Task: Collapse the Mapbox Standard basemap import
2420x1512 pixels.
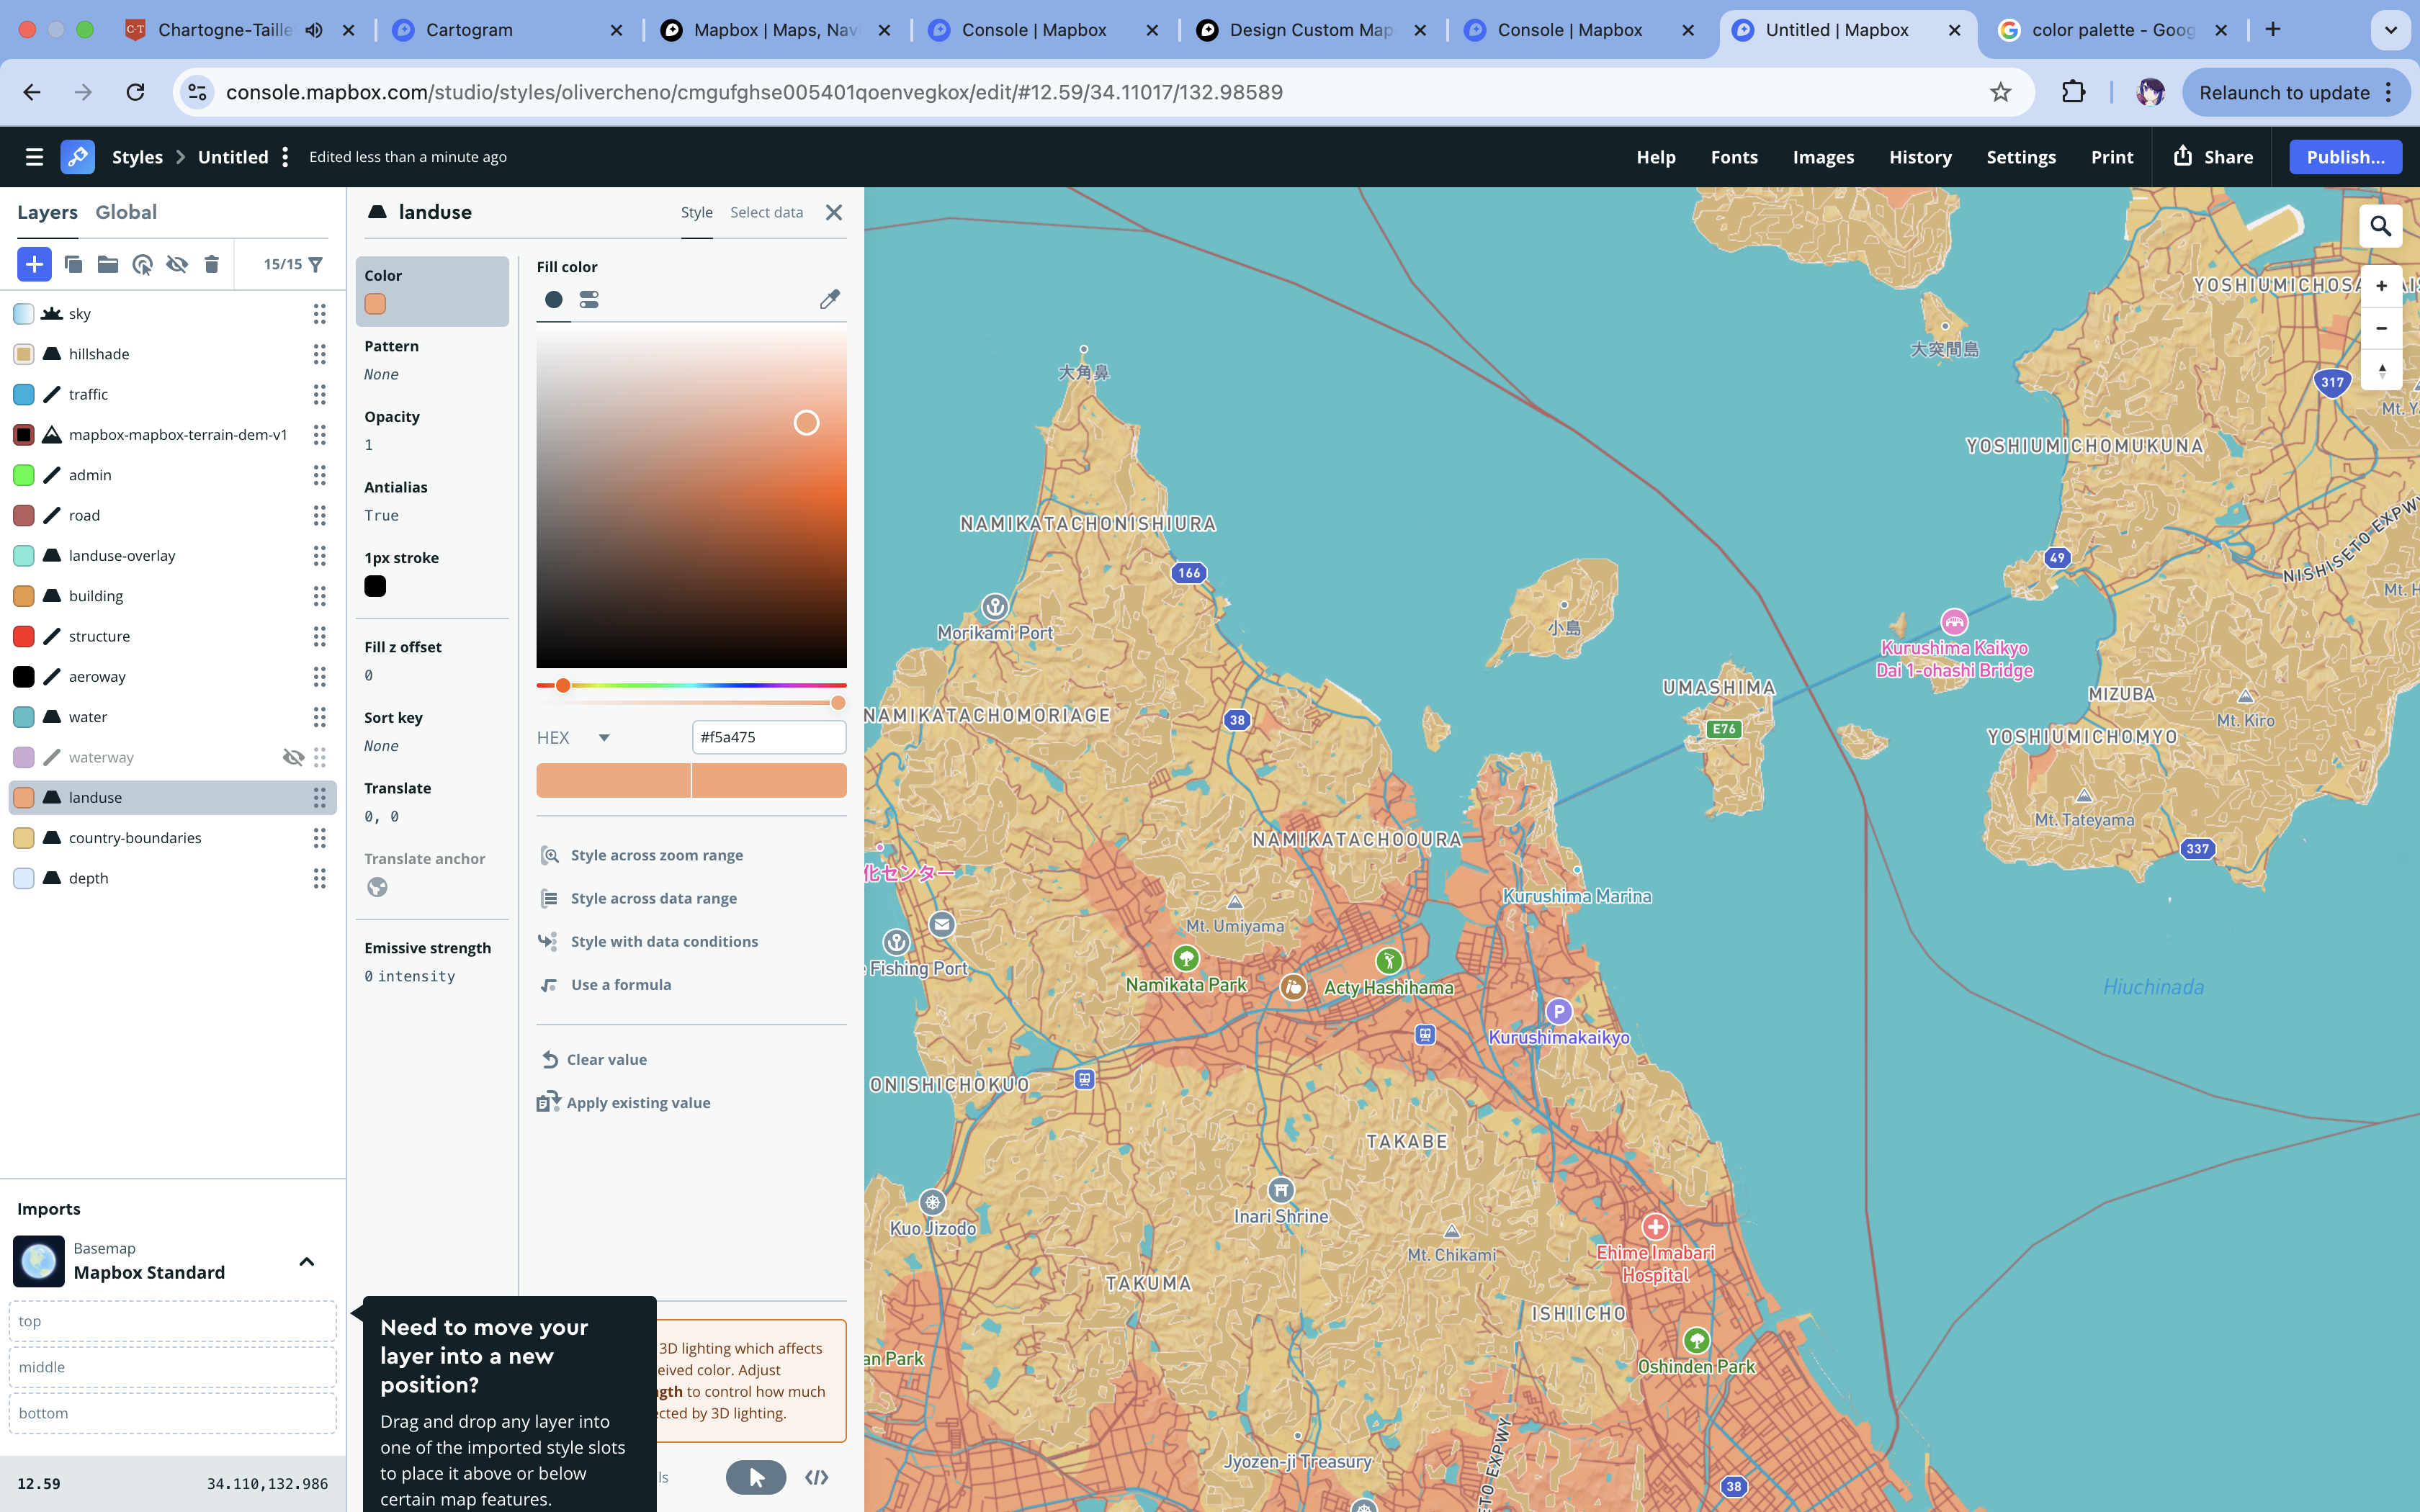Action: point(307,1261)
